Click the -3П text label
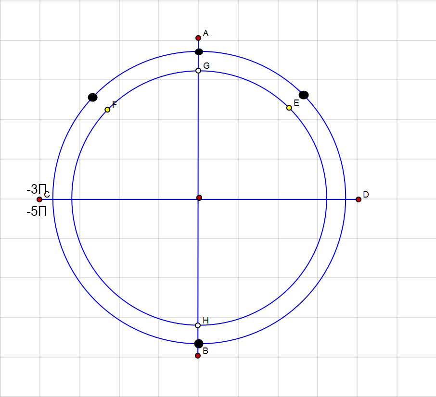 pyautogui.click(x=37, y=189)
